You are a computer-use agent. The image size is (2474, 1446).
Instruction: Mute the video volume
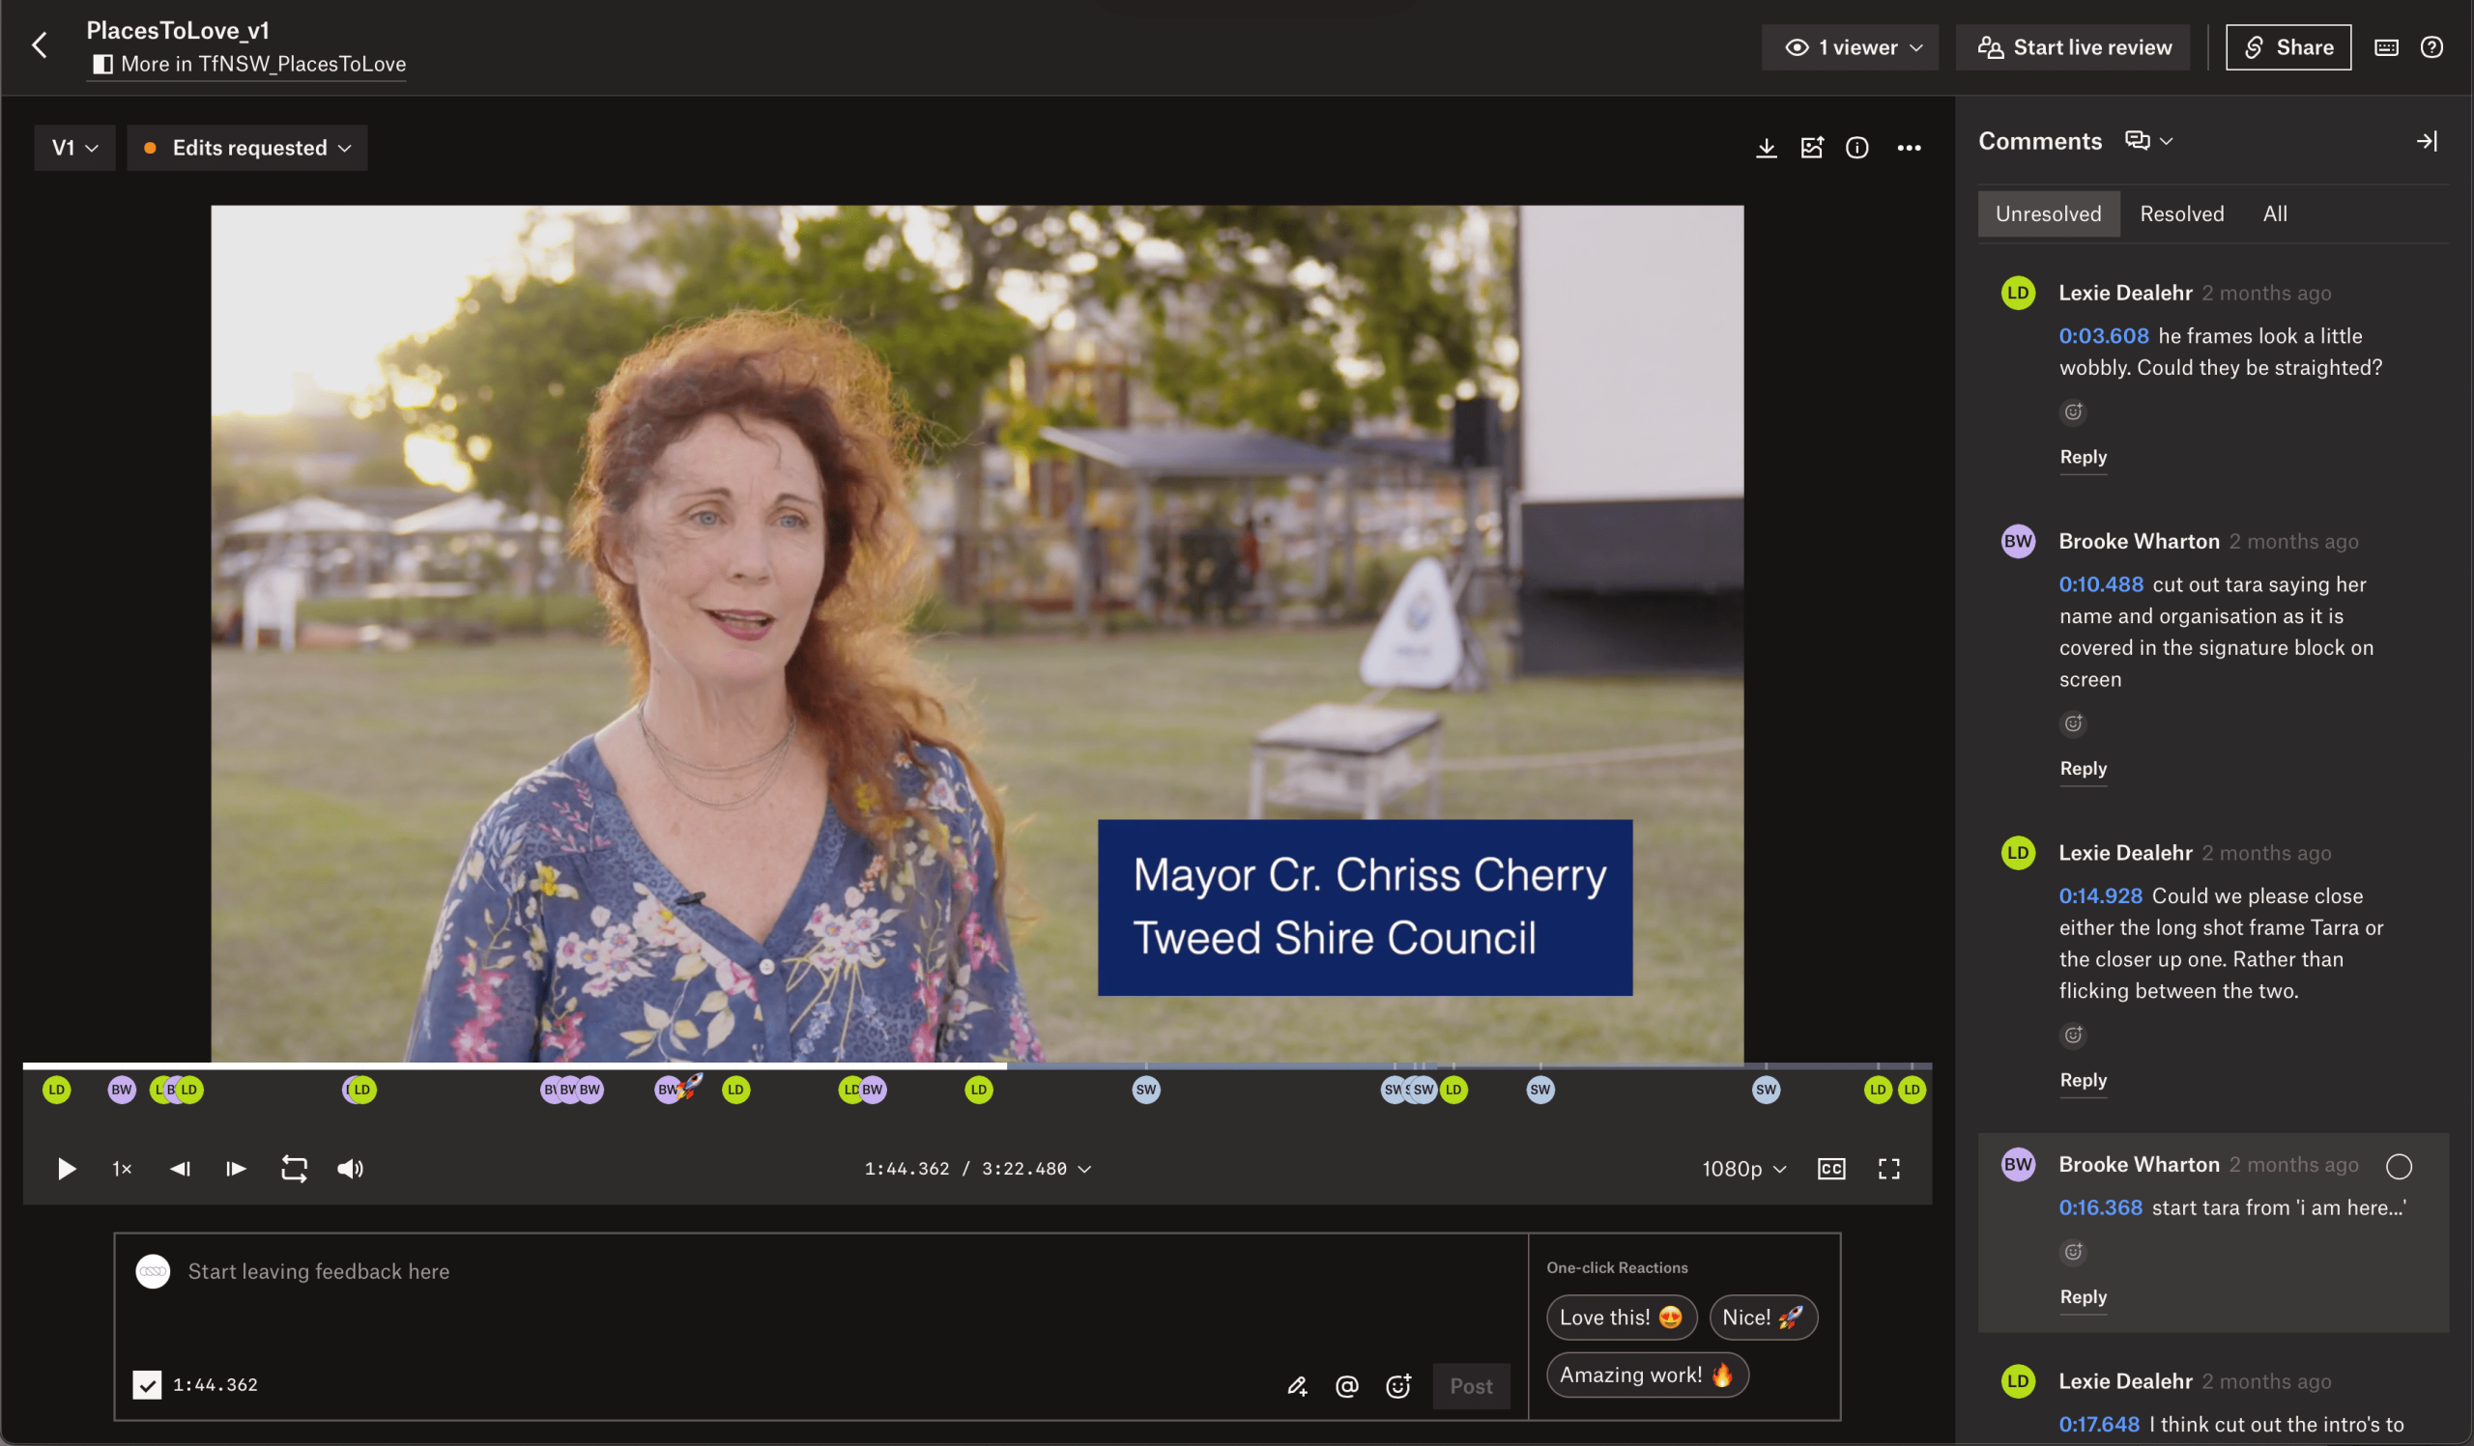tap(350, 1169)
